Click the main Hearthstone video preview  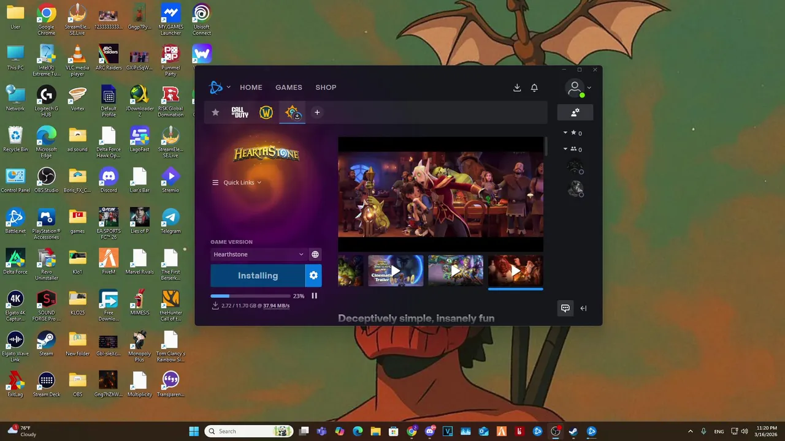440,194
